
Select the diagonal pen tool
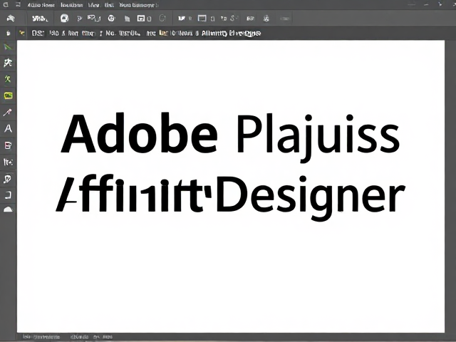point(7,113)
